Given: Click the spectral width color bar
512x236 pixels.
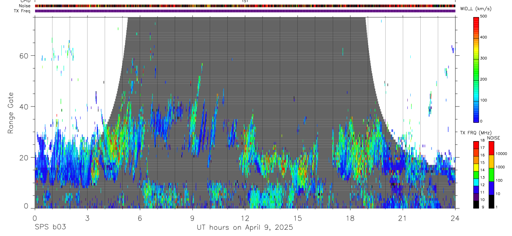Looking at the screenshot, I should pyautogui.click(x=477, y=69).
